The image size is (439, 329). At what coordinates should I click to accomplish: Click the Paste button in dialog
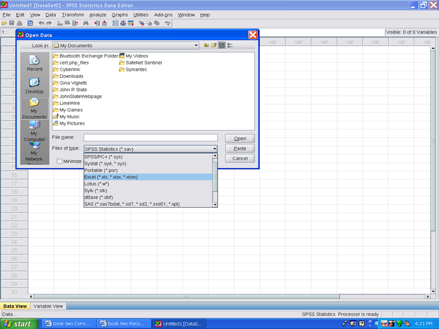[x=240, y=149]
